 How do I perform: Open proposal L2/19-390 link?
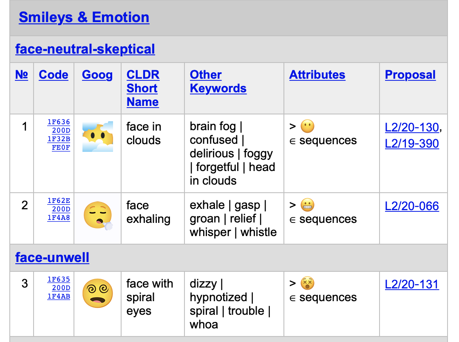click(x=411, y=143)
